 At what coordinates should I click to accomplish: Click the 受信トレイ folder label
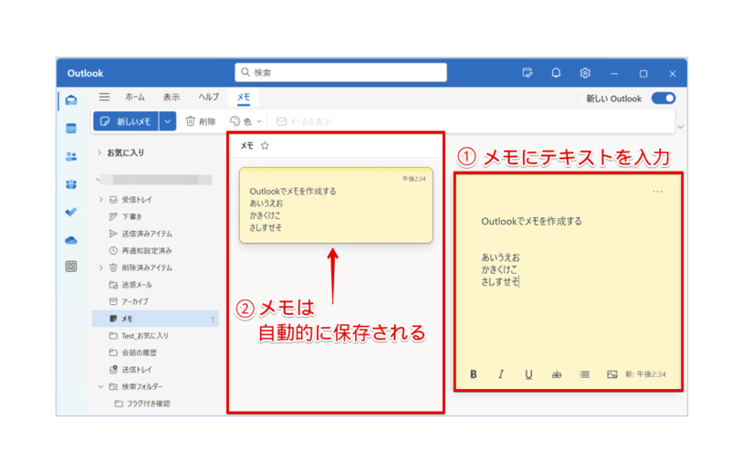click(137, 200)
